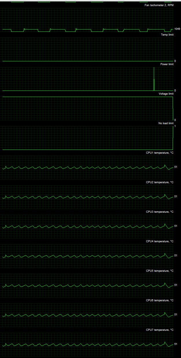
Task: Click the "CPU5 temperature, °C" label
Action: point(160,271)
